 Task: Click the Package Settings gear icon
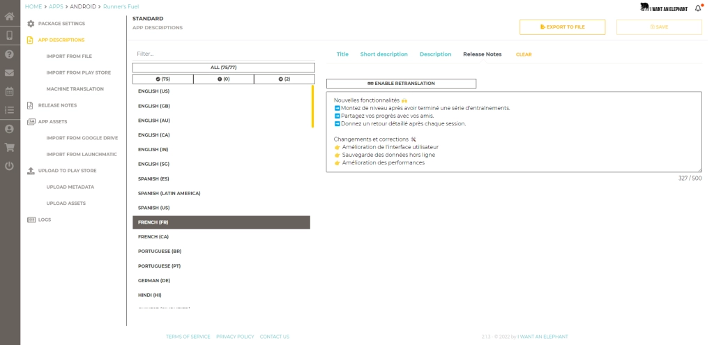(31, 24)
